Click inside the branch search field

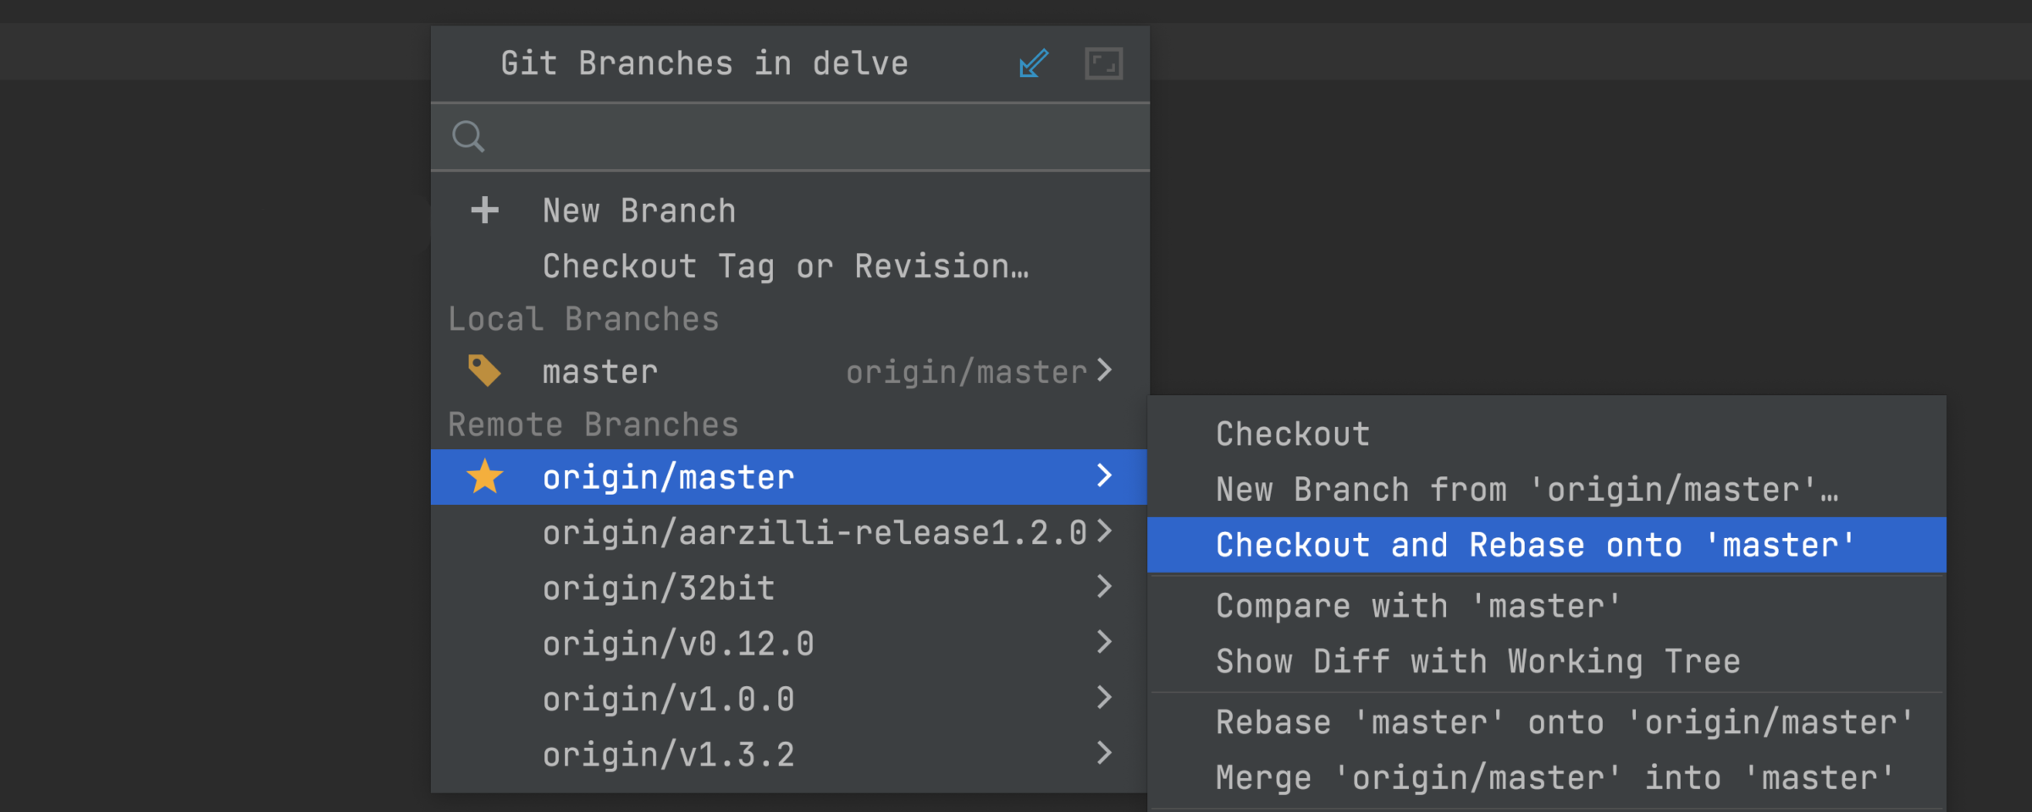click(x=790, y=137)
